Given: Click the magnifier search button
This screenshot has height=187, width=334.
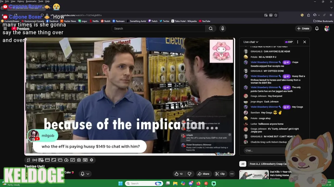Looking at the screenshot, I should 211,29.
